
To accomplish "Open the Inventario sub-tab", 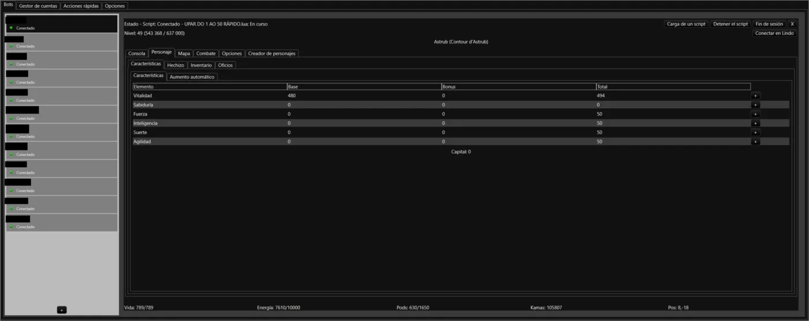I will click(201, 65).
